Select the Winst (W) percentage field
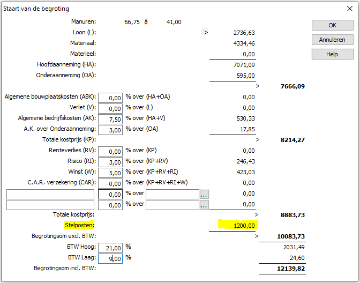This screenshot has width=360, height=283. coord(110,173)
